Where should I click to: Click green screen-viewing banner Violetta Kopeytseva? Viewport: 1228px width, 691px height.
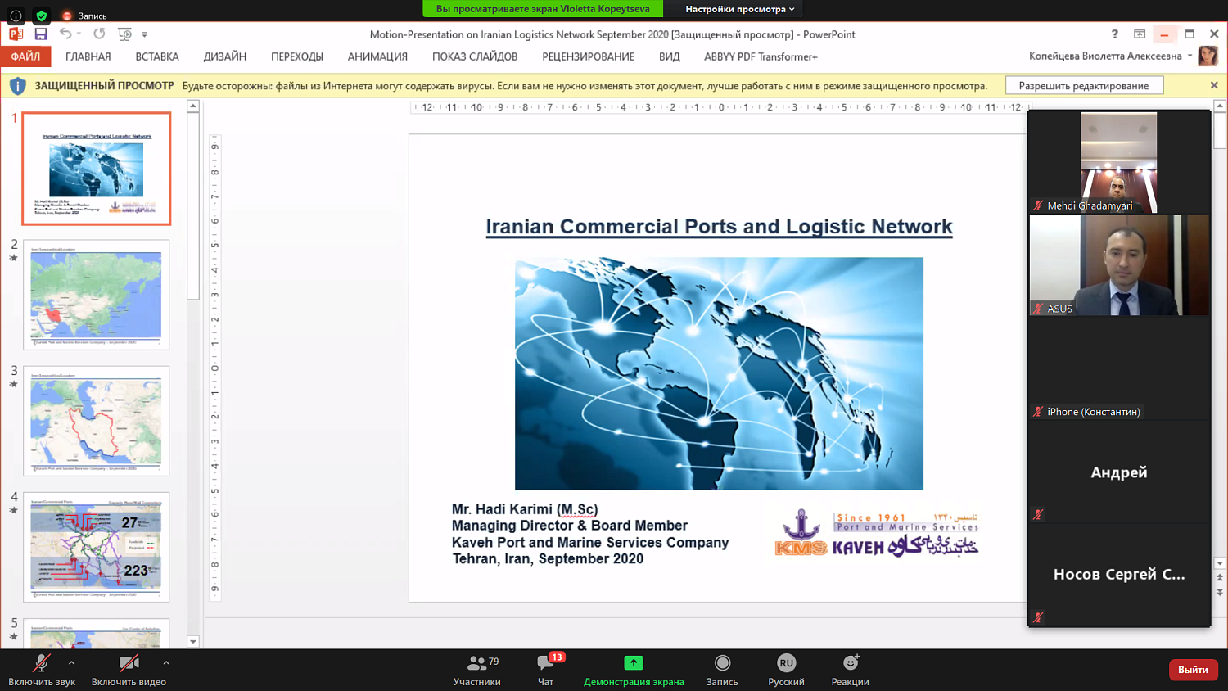point(543,9)
